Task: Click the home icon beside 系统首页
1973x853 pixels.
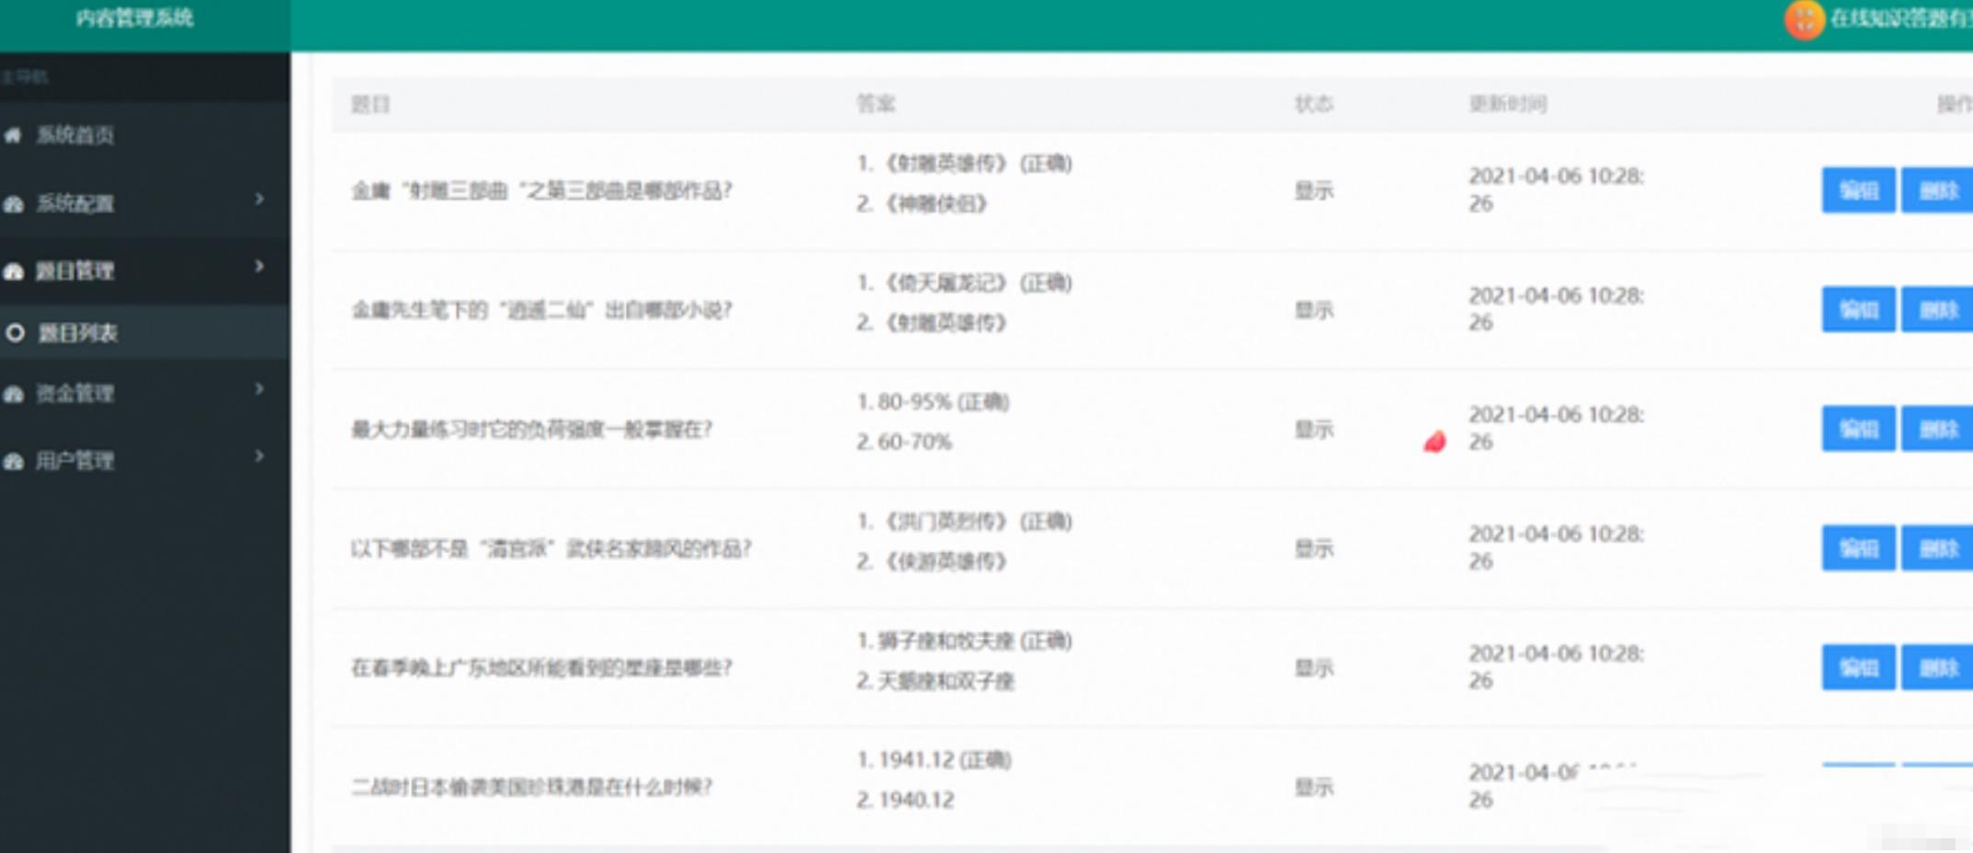Action: (x=13, y=135)
